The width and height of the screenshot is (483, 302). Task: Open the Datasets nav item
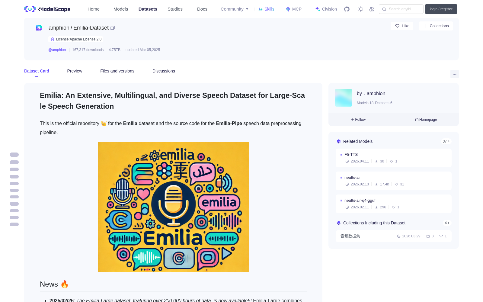[148, 9]
